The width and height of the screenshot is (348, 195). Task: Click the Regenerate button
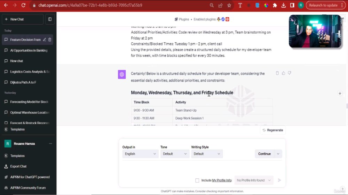click(x=273, y=130)
